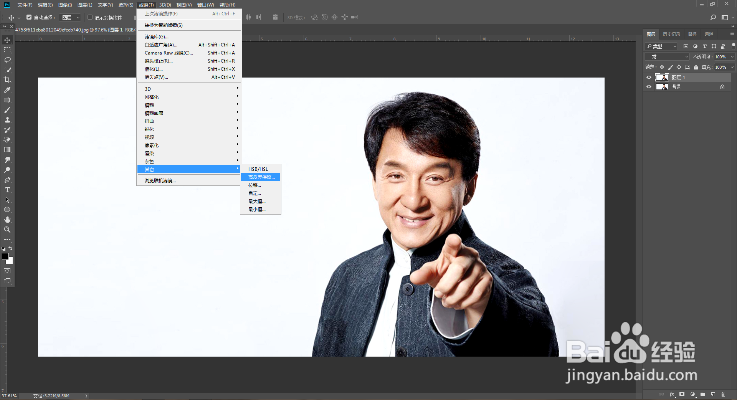
Task: Select the Rectangular Marquee tool
Action: pos(7,50)
